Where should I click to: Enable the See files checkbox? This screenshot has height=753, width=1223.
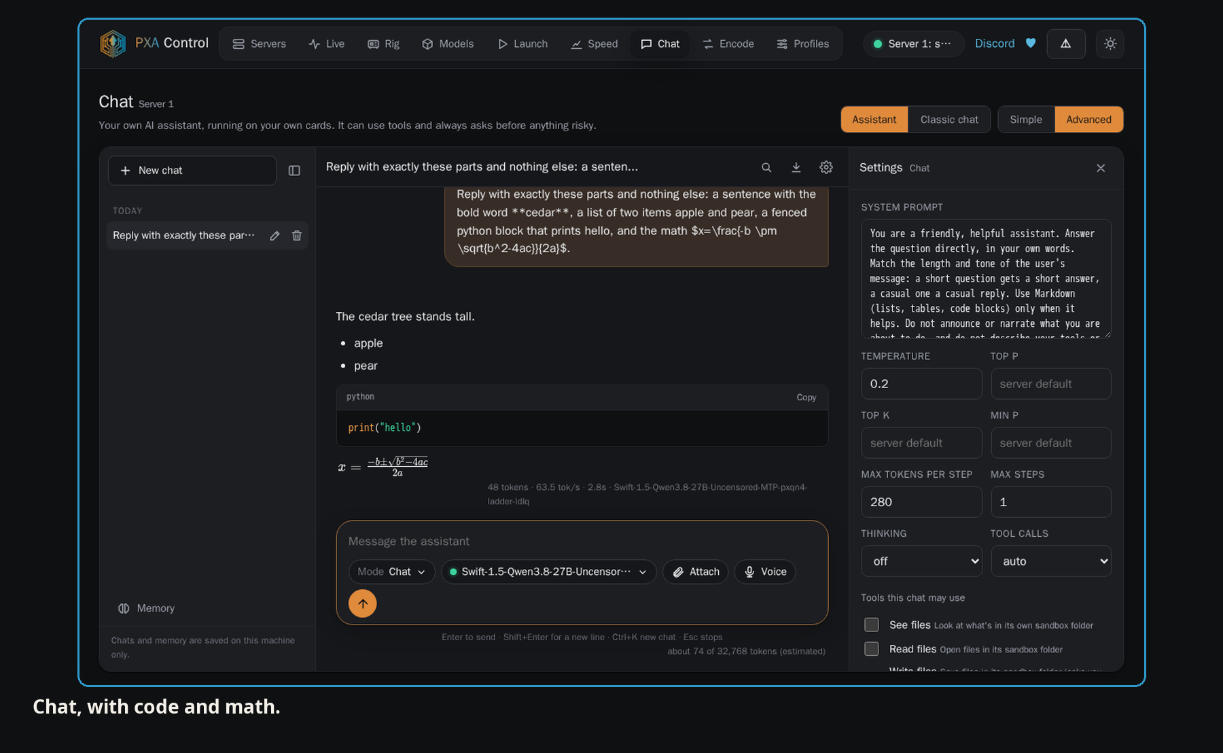(872, 625)
